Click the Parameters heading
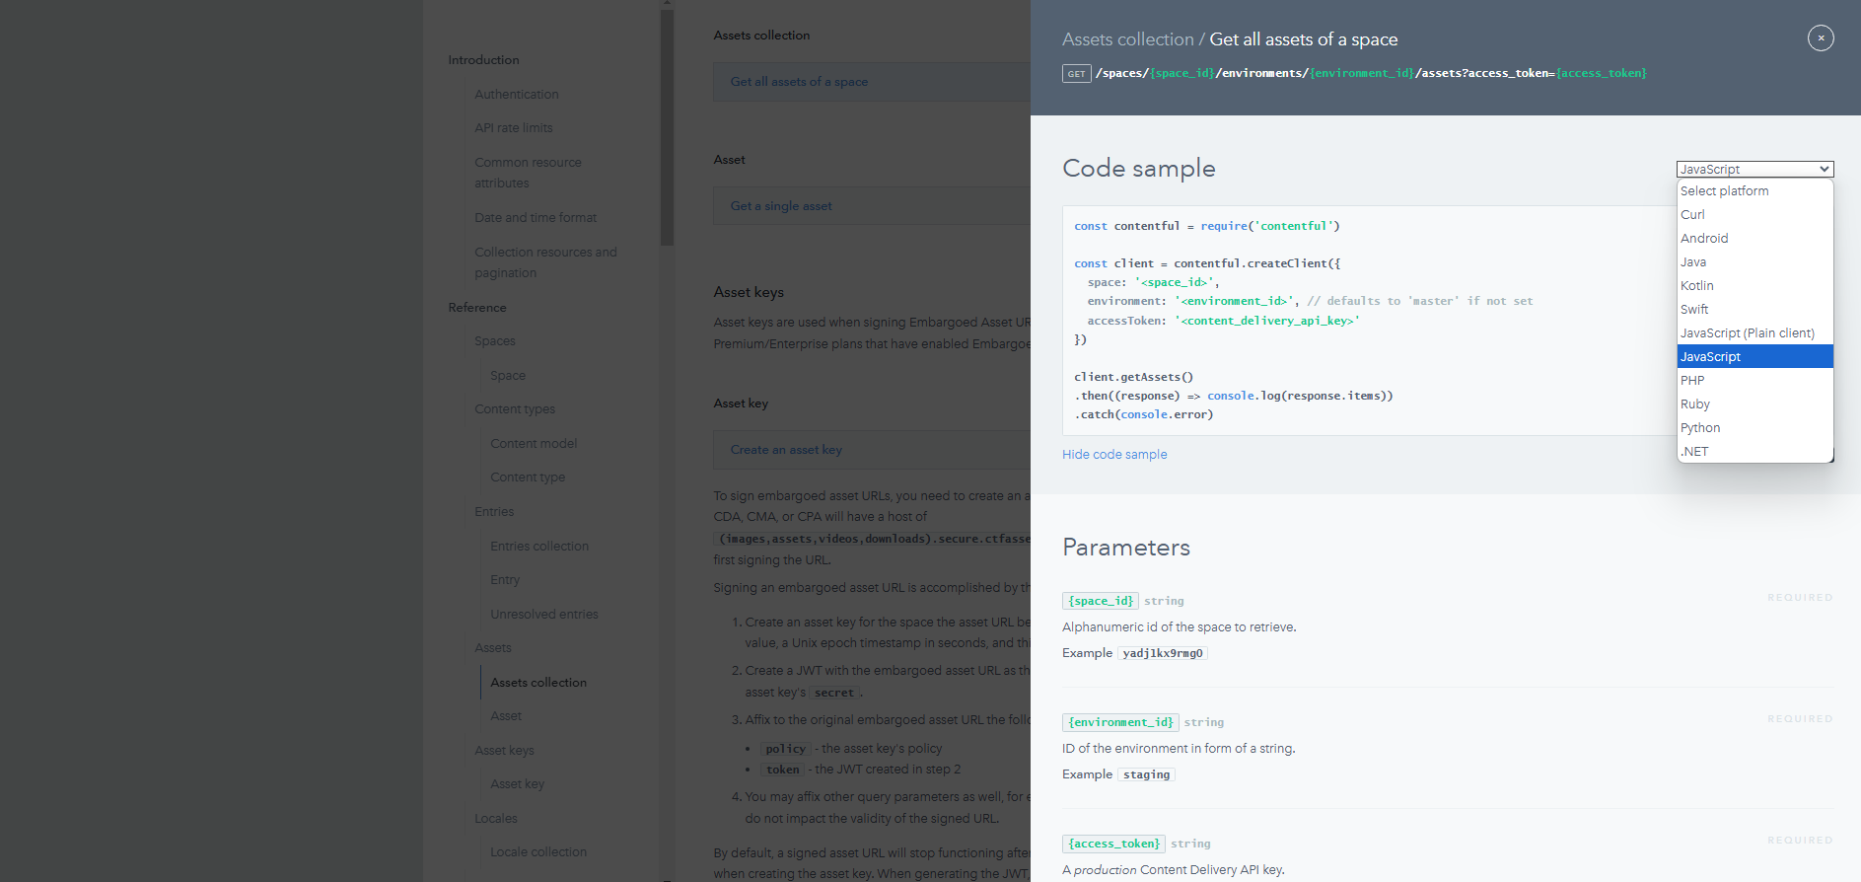Image resolution: width=1861 pixels, height=882 pixels. 1126,548
